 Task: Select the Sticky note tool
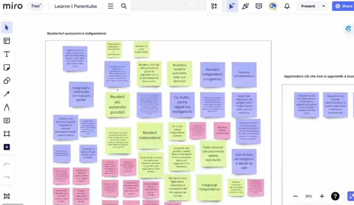[7, 67]
